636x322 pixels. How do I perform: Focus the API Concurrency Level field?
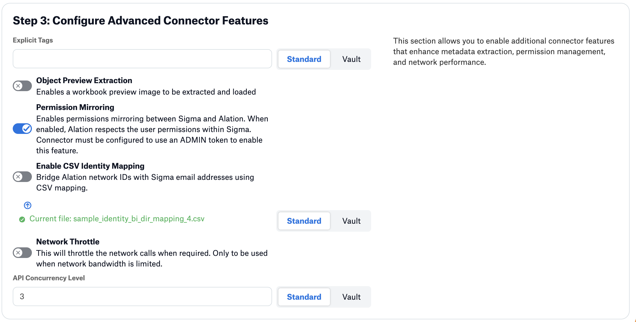click(x=142, y=296)
